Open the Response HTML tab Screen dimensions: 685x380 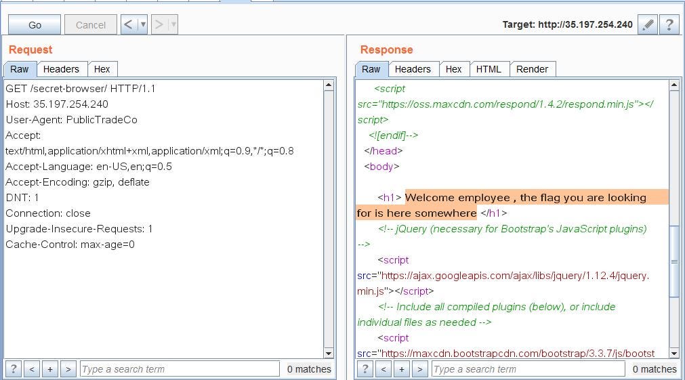(x=489, y=69)
